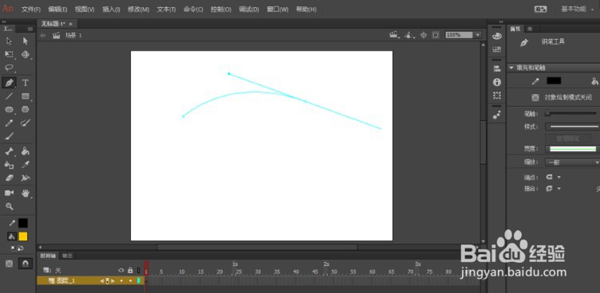The width and height of the screenshot is (600, 293).
Task: Click the stroke color black swatch in toolbox
Action: click(x=23, y=223)
